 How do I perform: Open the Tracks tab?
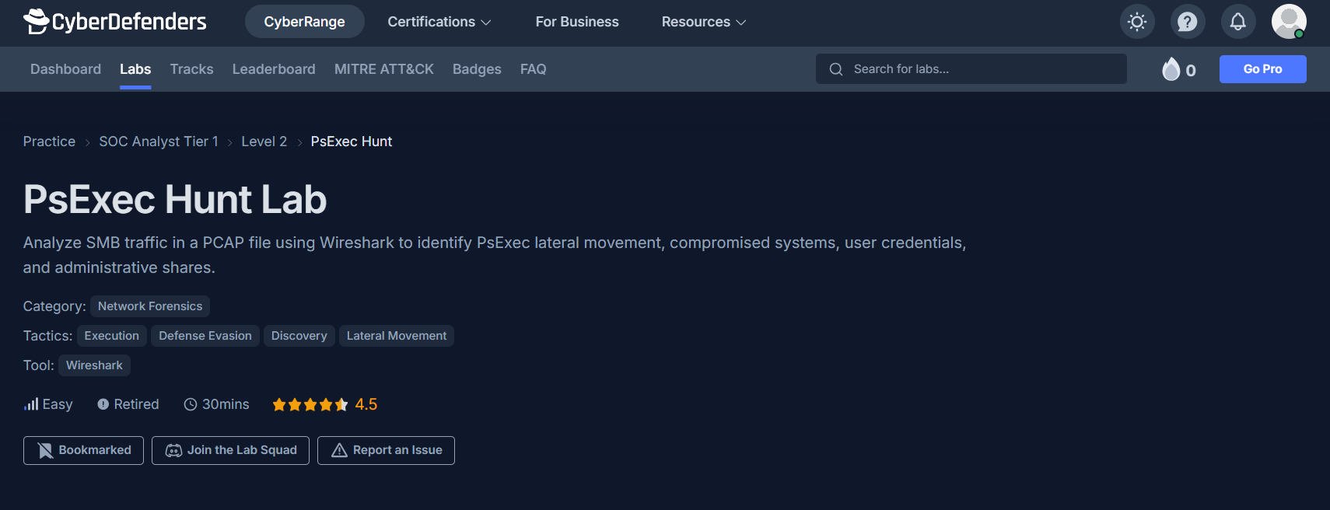coord(192,69)
